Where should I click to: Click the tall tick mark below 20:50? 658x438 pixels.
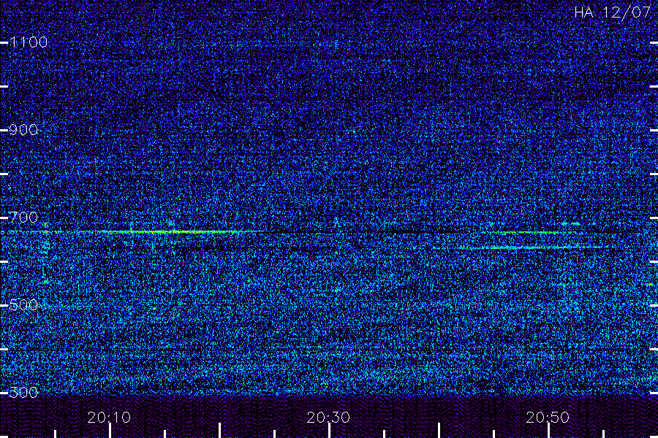[x=548, y=431]
